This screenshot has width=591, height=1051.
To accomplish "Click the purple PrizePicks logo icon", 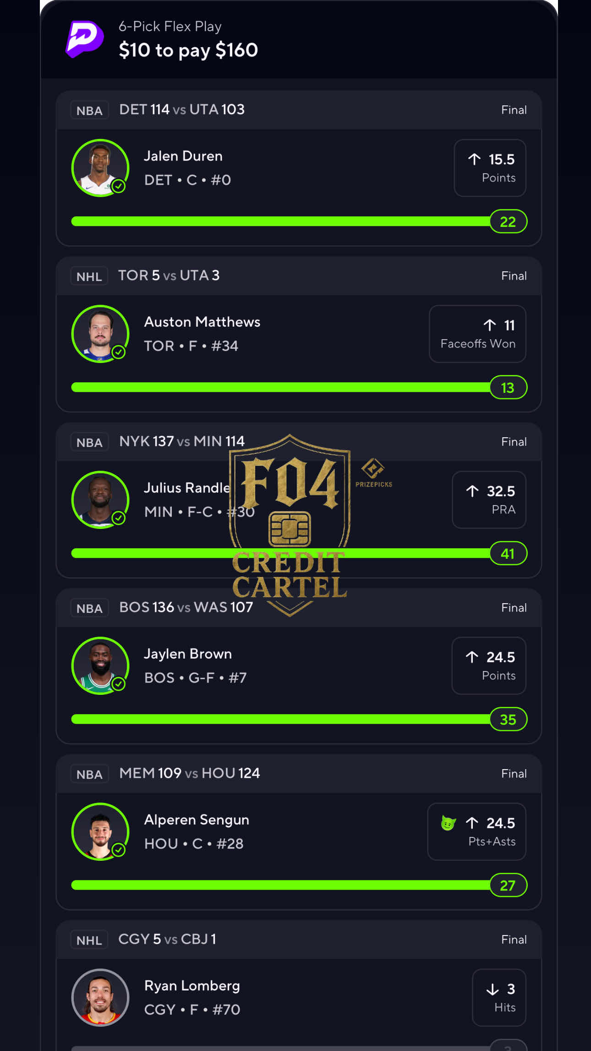I will tap(85, 39).
